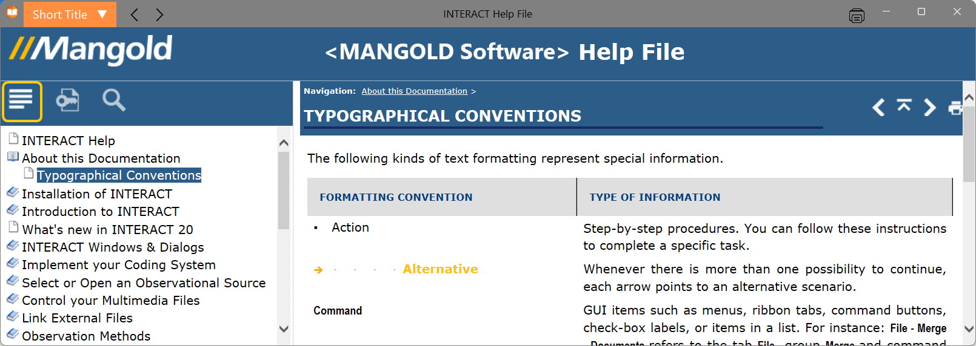
Task: Select What's new in INTERACT 20
Action: (107, 229)
